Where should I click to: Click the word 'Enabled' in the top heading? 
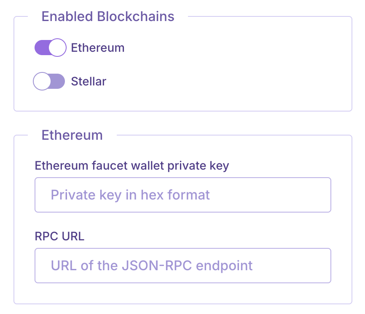[67, 16]
